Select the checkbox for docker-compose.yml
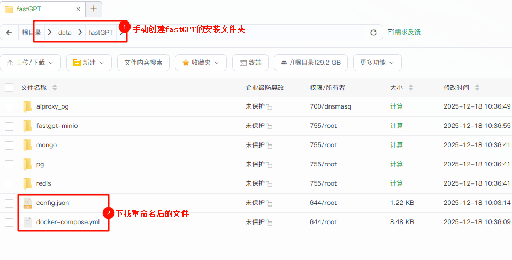Image resolution: width=512 pixels, height=260 pixels. coord(9,222)
